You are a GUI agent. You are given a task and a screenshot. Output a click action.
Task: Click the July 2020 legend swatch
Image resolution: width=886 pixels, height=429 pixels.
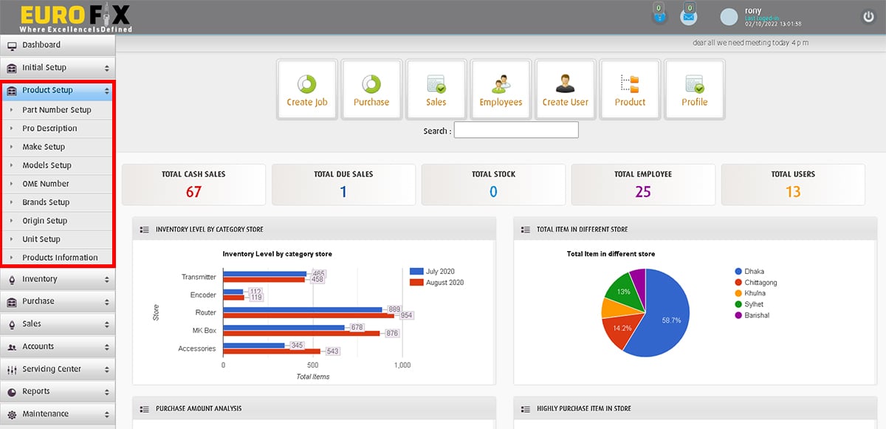[x=416, y=272]
